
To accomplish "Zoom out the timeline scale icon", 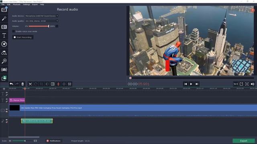I will point(10,141).
